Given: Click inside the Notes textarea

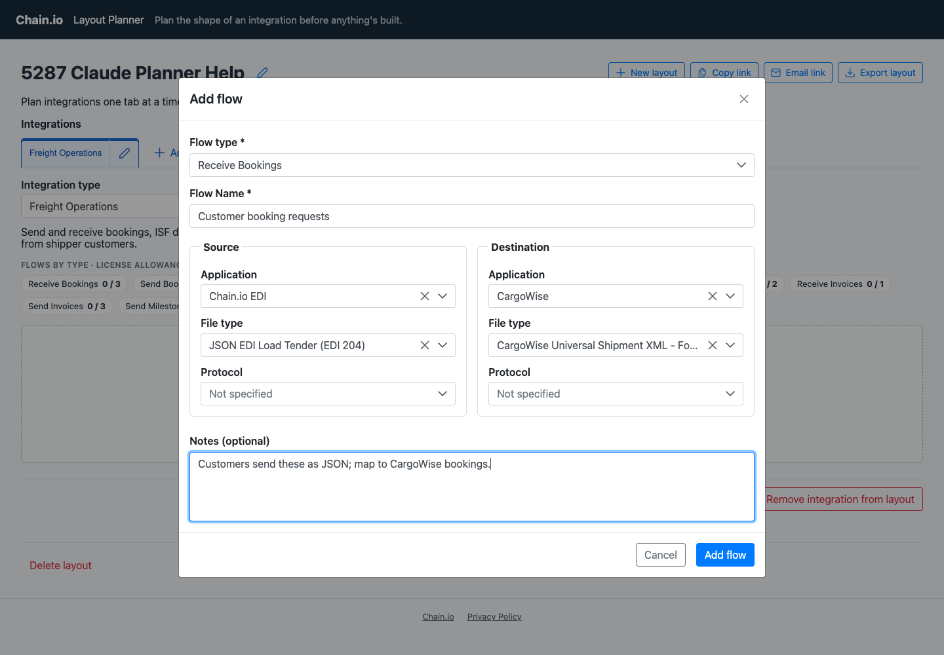Looking at the screenshot, I should coord(472,487).
